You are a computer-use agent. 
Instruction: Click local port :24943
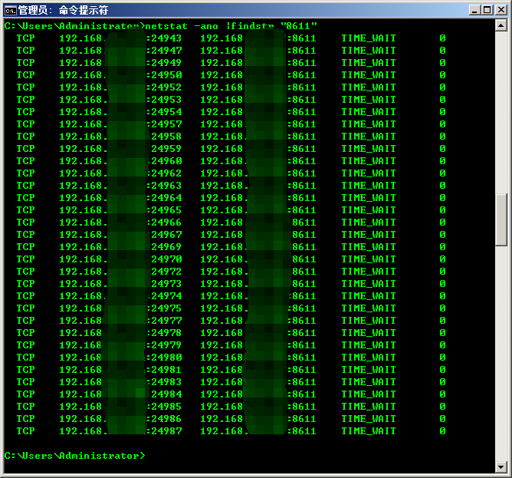[164, 38]
